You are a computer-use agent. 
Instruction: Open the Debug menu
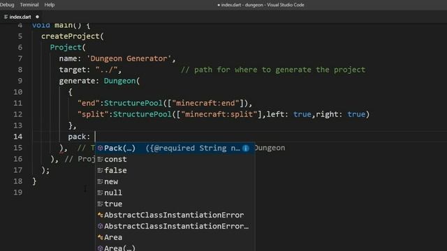click(7, 5)
